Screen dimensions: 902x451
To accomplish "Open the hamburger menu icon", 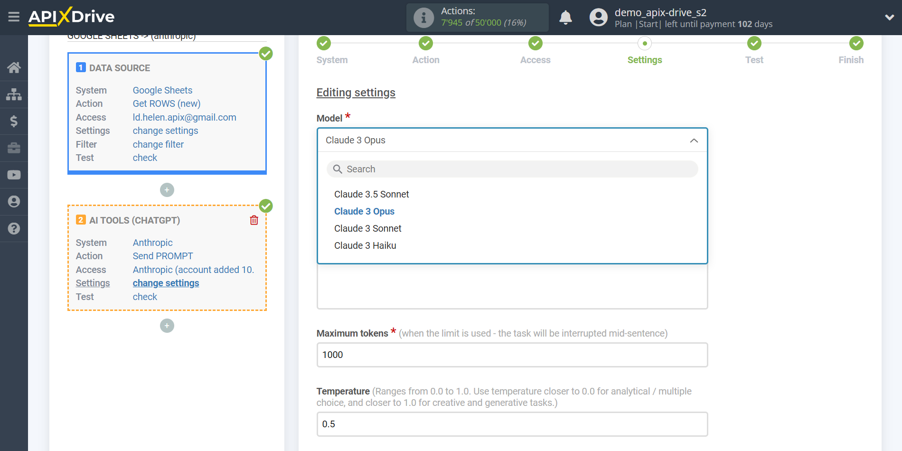I will pyautogui.click(x=14, y=17).
